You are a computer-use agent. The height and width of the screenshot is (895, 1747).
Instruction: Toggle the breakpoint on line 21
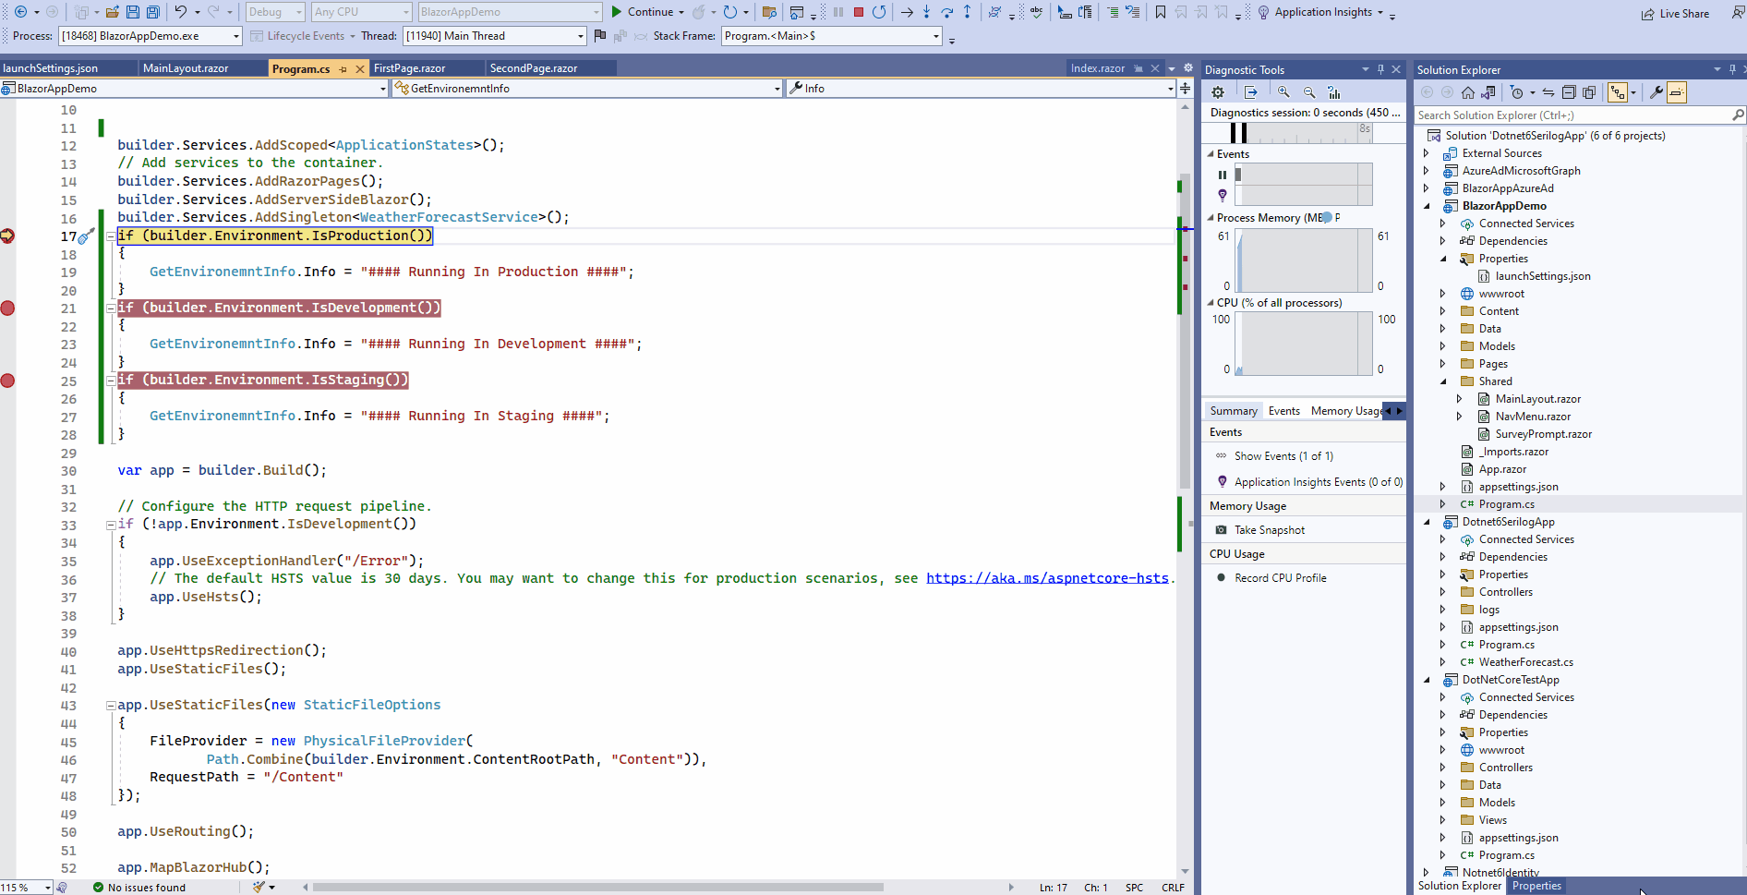(x=8, y=308)
